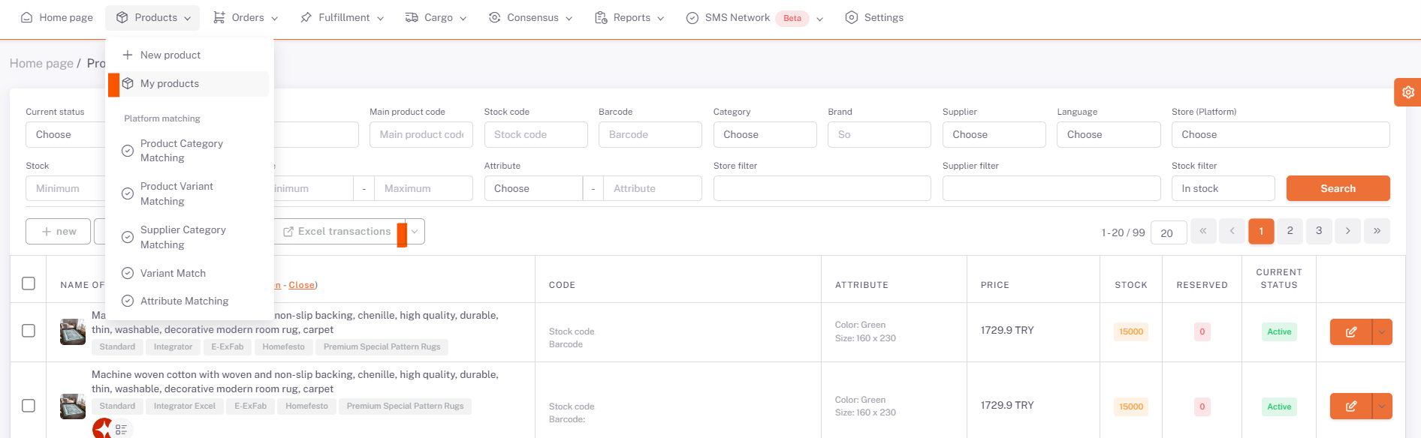Go to last page double-arrow icon
1421x438 pixels.
[1377, 231]
